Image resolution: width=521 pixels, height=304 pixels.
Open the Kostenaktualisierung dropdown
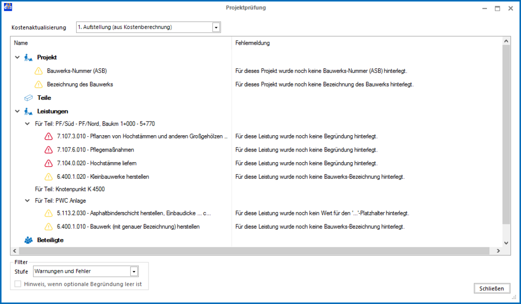coord(217,27)
